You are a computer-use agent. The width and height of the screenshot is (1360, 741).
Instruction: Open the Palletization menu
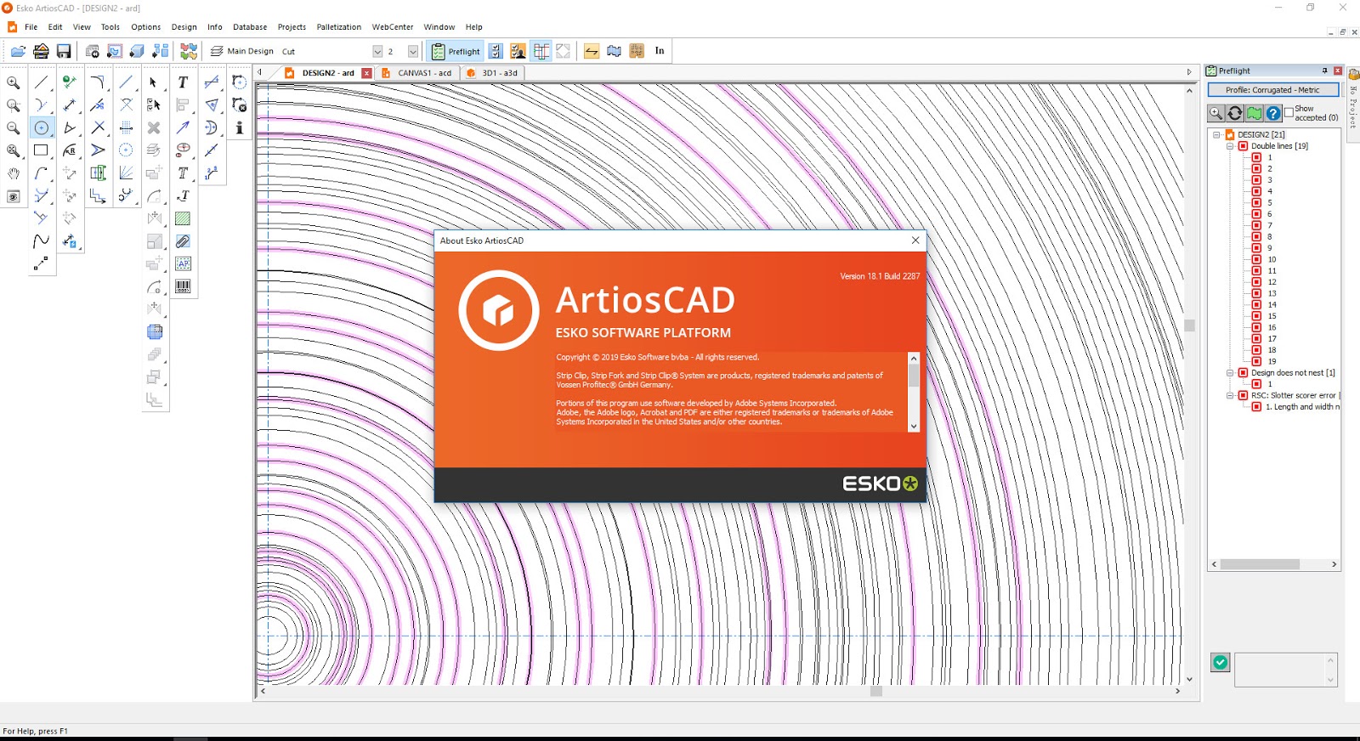339,27
